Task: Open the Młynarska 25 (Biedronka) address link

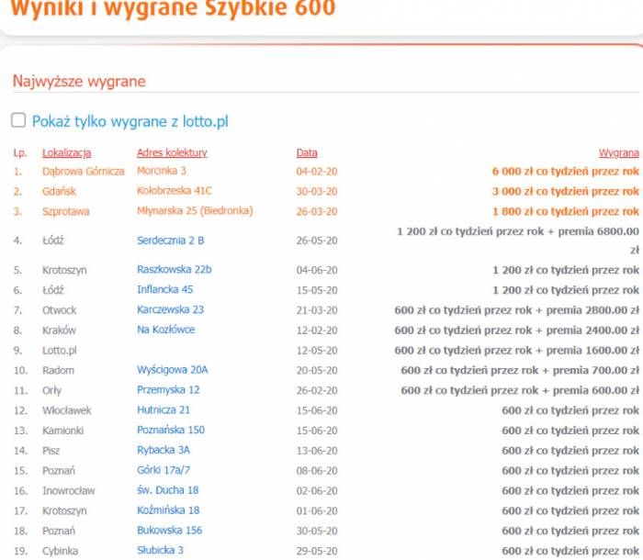Action: pos(195,211)
